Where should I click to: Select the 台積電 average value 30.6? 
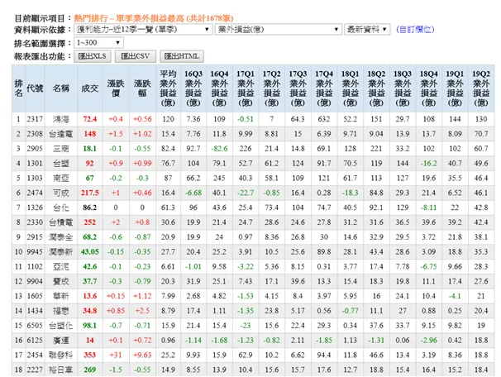[168, 222]
